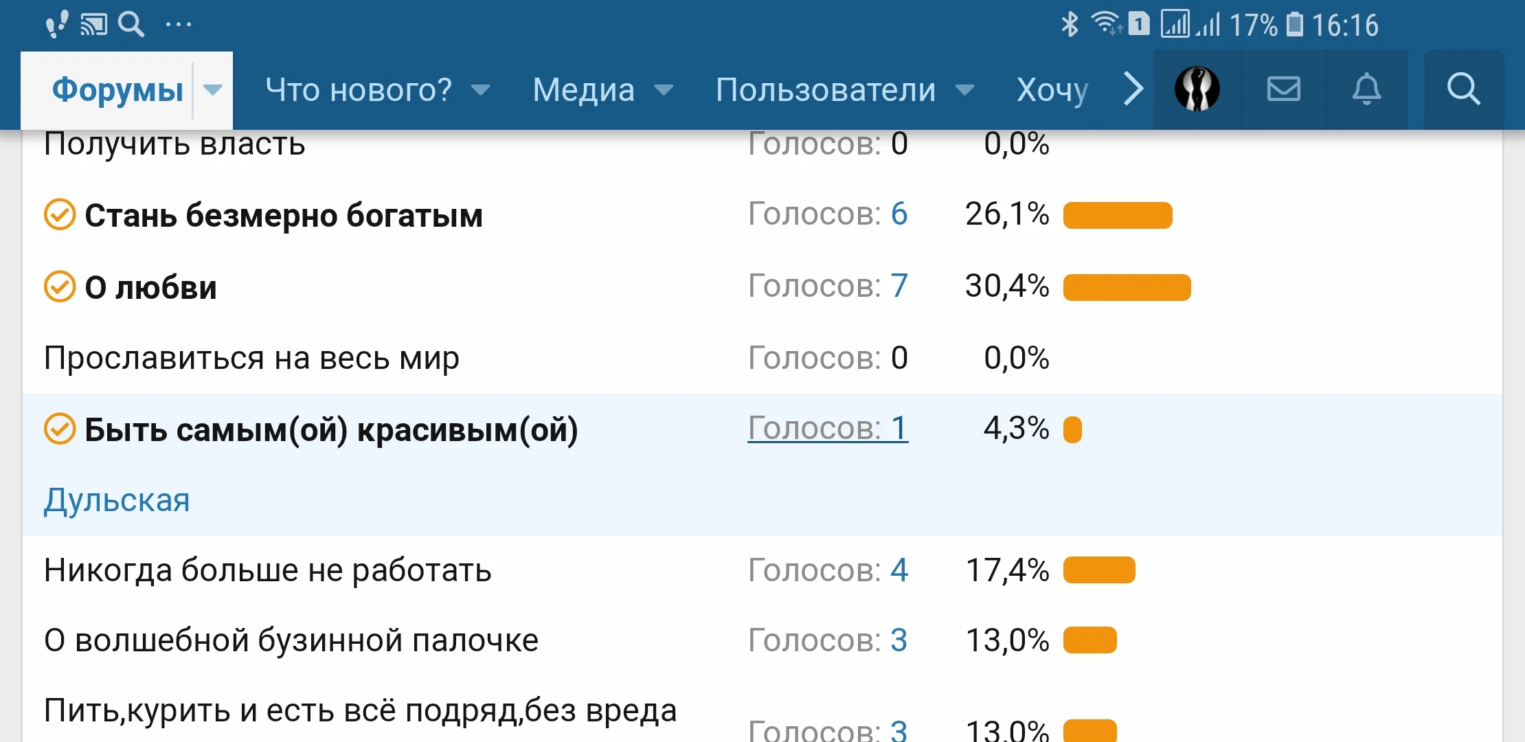Open the Медиа menu item

pos(583,89)
